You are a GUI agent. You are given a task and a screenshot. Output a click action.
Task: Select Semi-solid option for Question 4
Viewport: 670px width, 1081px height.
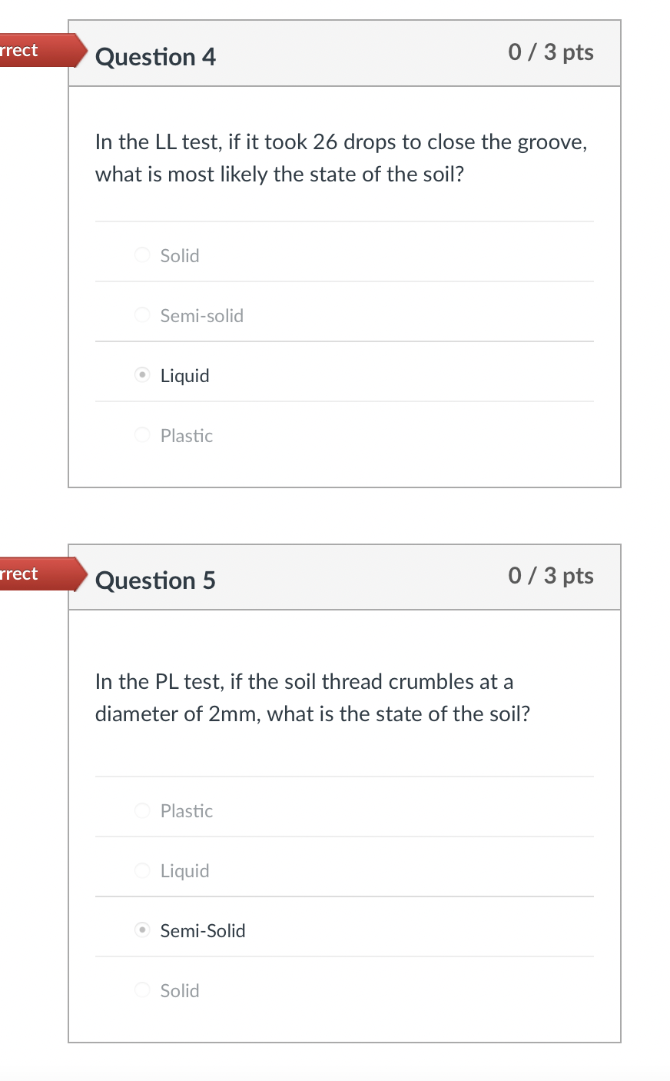click(142, 315)
